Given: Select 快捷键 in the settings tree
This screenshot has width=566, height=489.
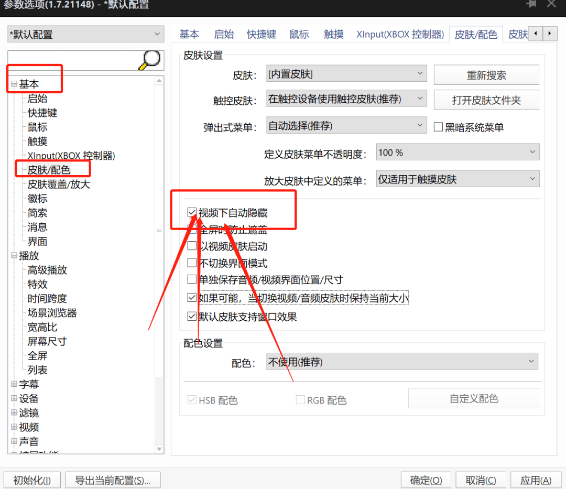Looking at the screenshot, I should (42, 113).
